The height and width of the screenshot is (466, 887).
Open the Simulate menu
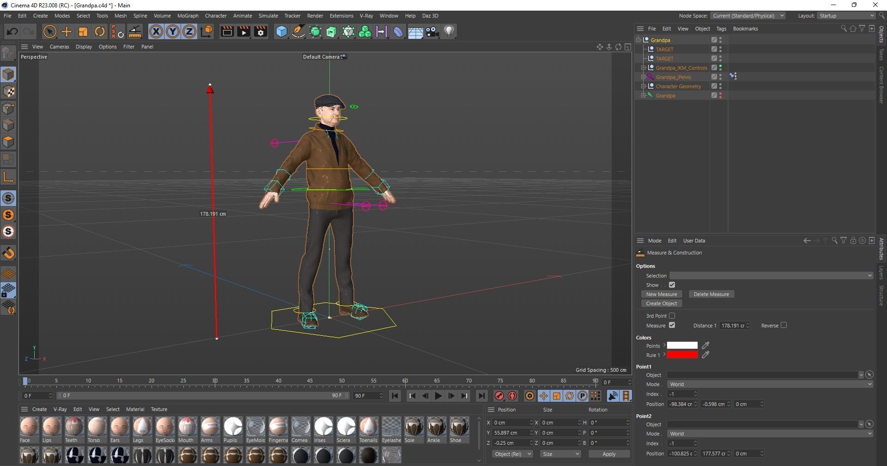(x=268, y=16)
